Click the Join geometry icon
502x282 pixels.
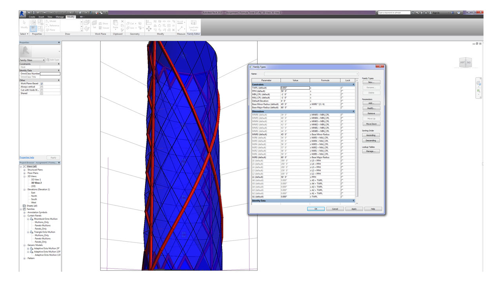(x=128, y=28)
